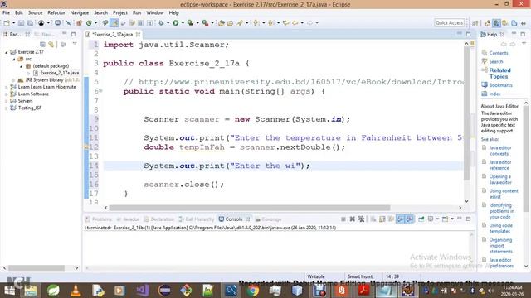Toggle Scroll Lock in the Console toolbar
The width and height of the screenshot is (531, 298).
pos(382,219)
